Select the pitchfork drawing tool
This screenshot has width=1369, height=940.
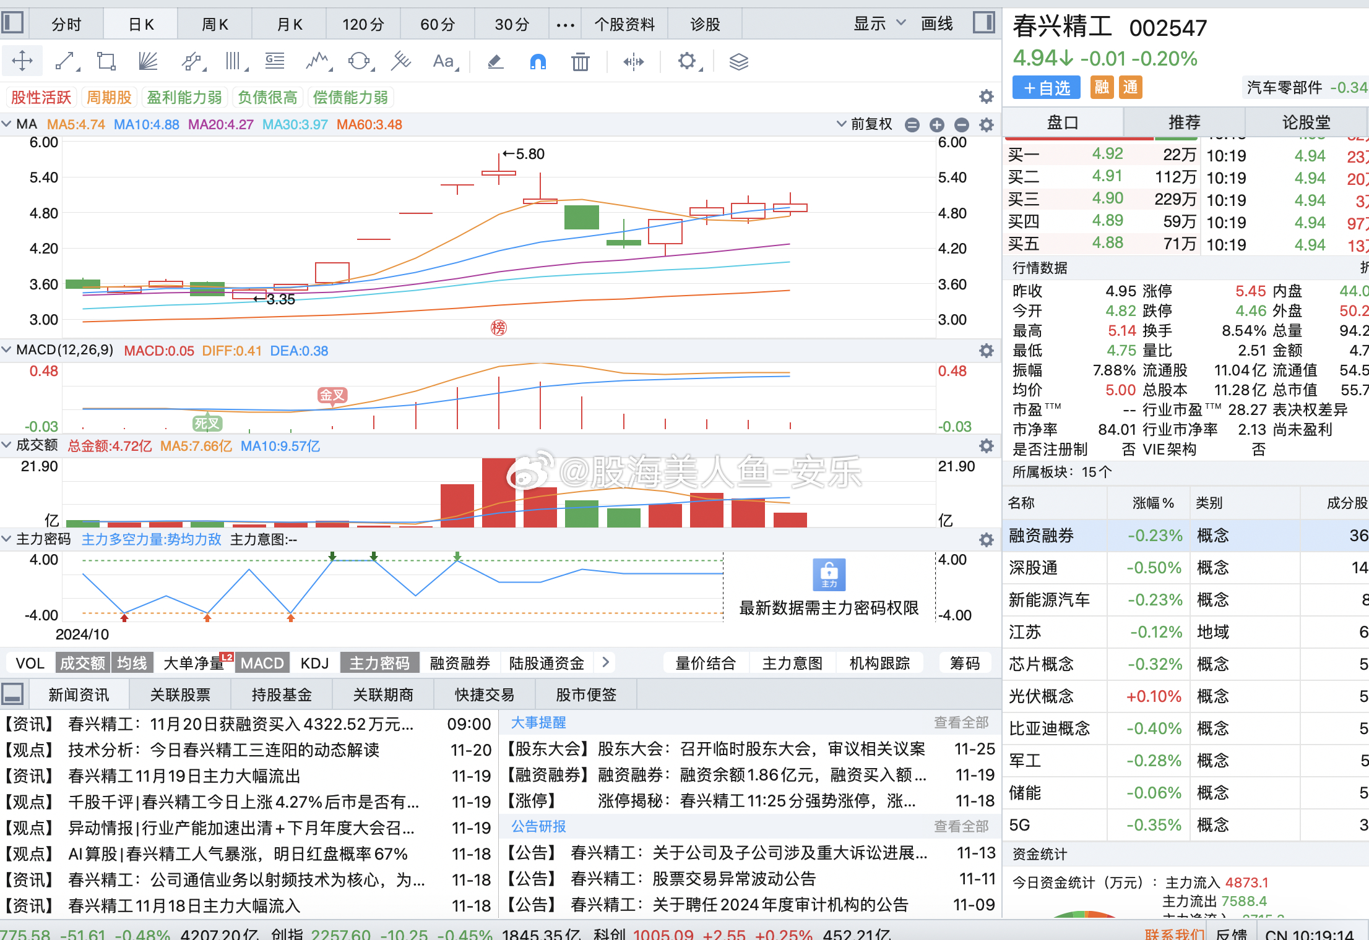click(x=401, y=61)
